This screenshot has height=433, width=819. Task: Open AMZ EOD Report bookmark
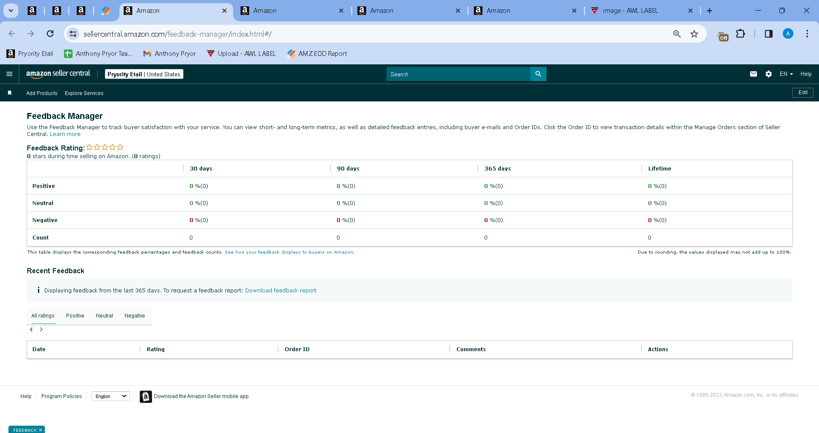point(317,54)
